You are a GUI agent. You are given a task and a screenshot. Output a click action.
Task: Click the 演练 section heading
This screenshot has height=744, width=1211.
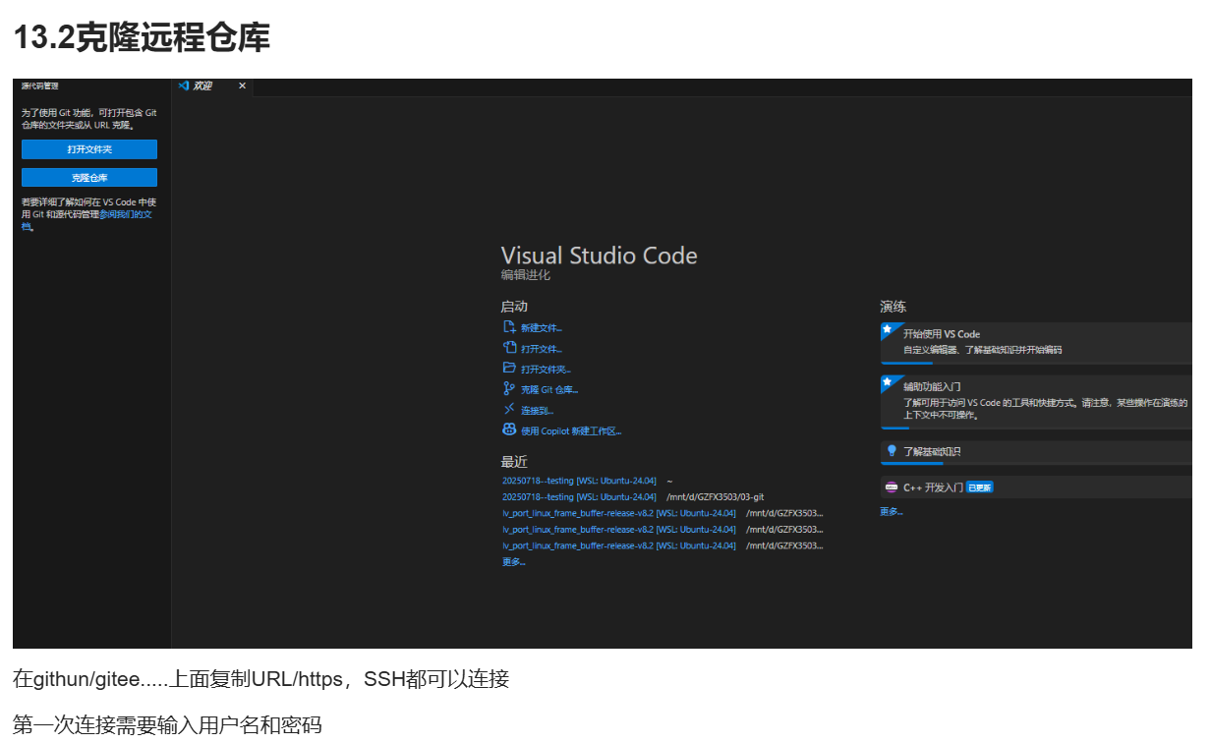(894, 307)
